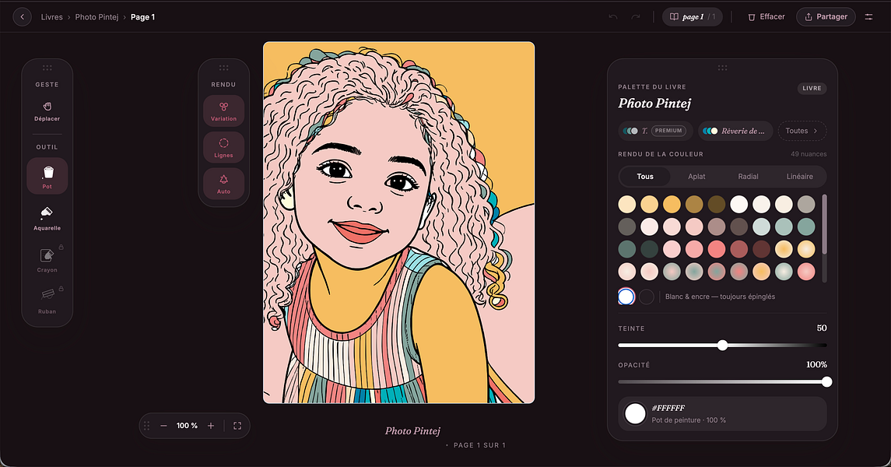The width and height of the screenshot is (891, 467).
Task: Click the color swatch grid scrollbar
Action: [825, 225]
